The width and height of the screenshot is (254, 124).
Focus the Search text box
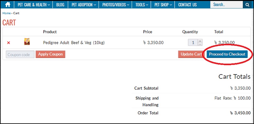[226, 5]
